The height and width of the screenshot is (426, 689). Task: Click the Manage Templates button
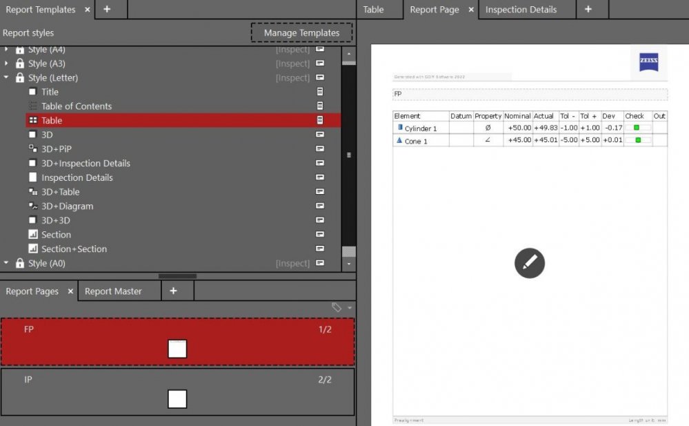click(x=301, y=32)
